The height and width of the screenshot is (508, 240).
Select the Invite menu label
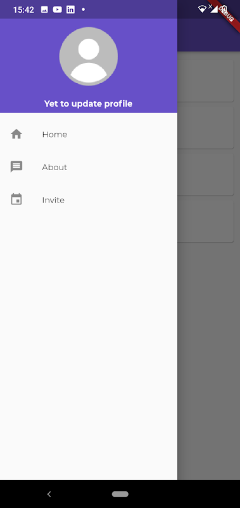click(x=53, y=200)
